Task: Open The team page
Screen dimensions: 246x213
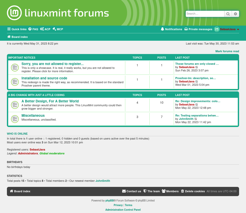Action: [151, 191]
